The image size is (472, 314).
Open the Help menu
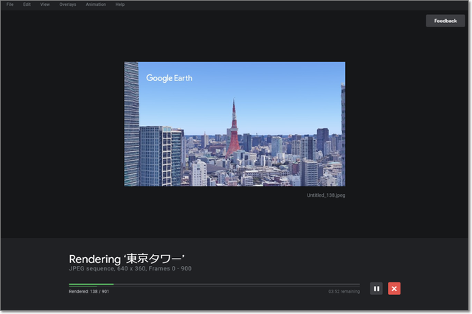tap(120, 4)
